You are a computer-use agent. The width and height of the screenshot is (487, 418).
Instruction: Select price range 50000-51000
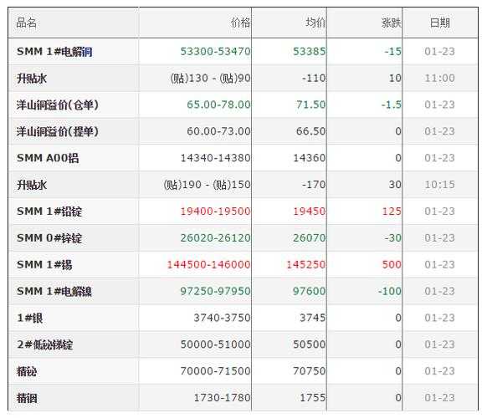[216, 344]
